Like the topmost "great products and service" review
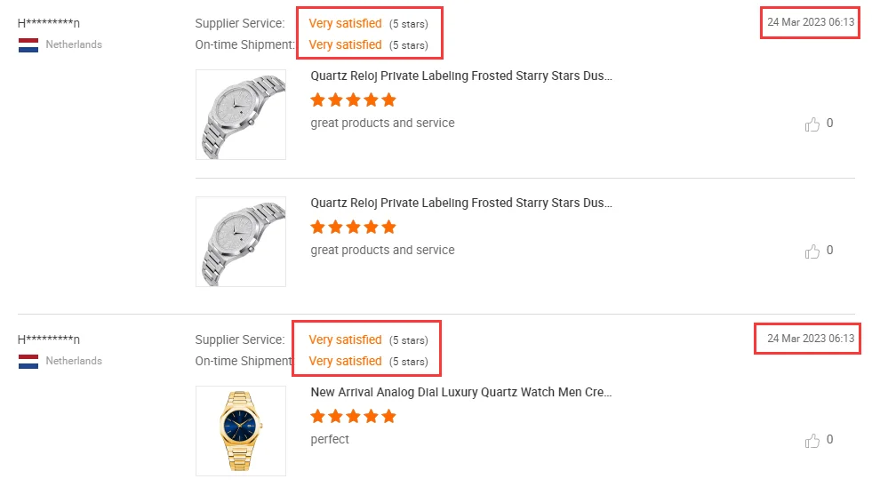Viewport: 872px width, 495px height. coord(812,124)
